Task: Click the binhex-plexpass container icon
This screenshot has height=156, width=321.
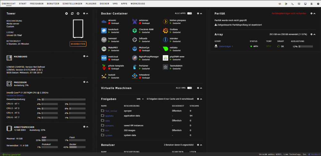Action: click(x=165, y=22)
